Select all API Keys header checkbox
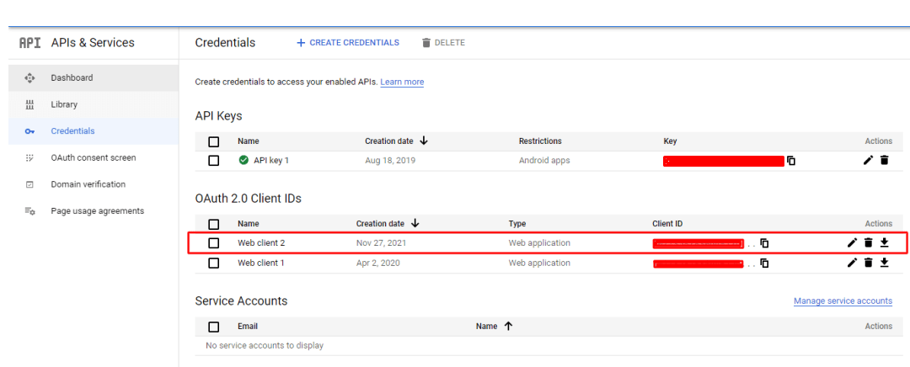910x367 pixels. click(x=213, y=141)
